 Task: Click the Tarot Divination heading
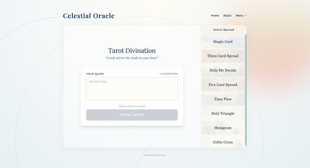coord(132,51)
